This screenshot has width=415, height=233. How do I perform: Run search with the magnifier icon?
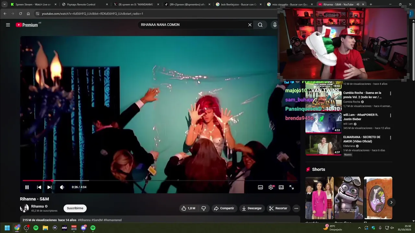(x=260, y=25)
